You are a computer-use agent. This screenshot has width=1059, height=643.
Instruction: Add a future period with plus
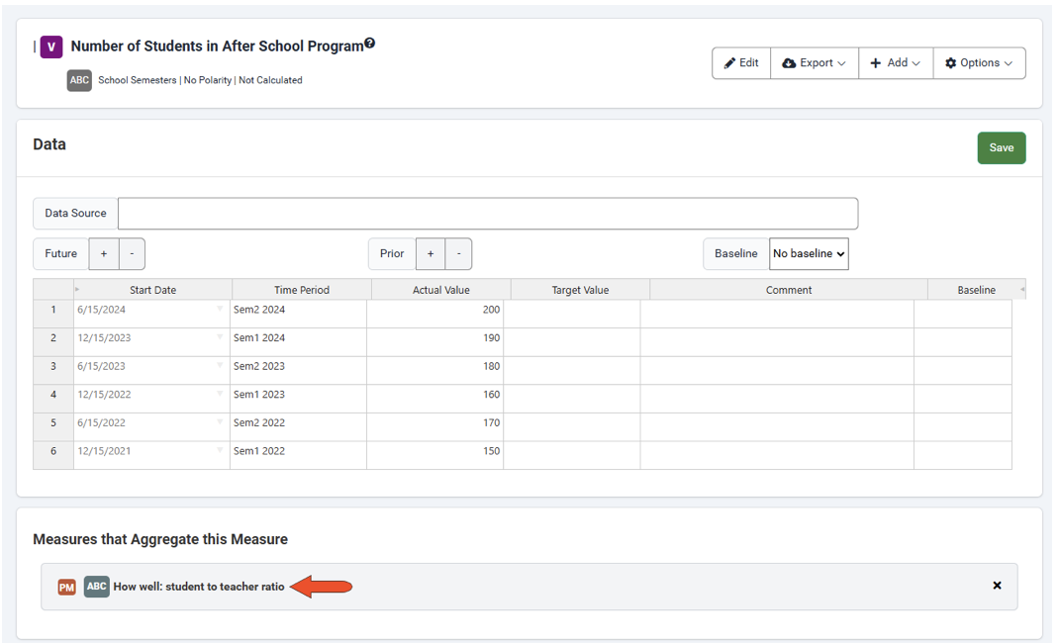[104, 254]
